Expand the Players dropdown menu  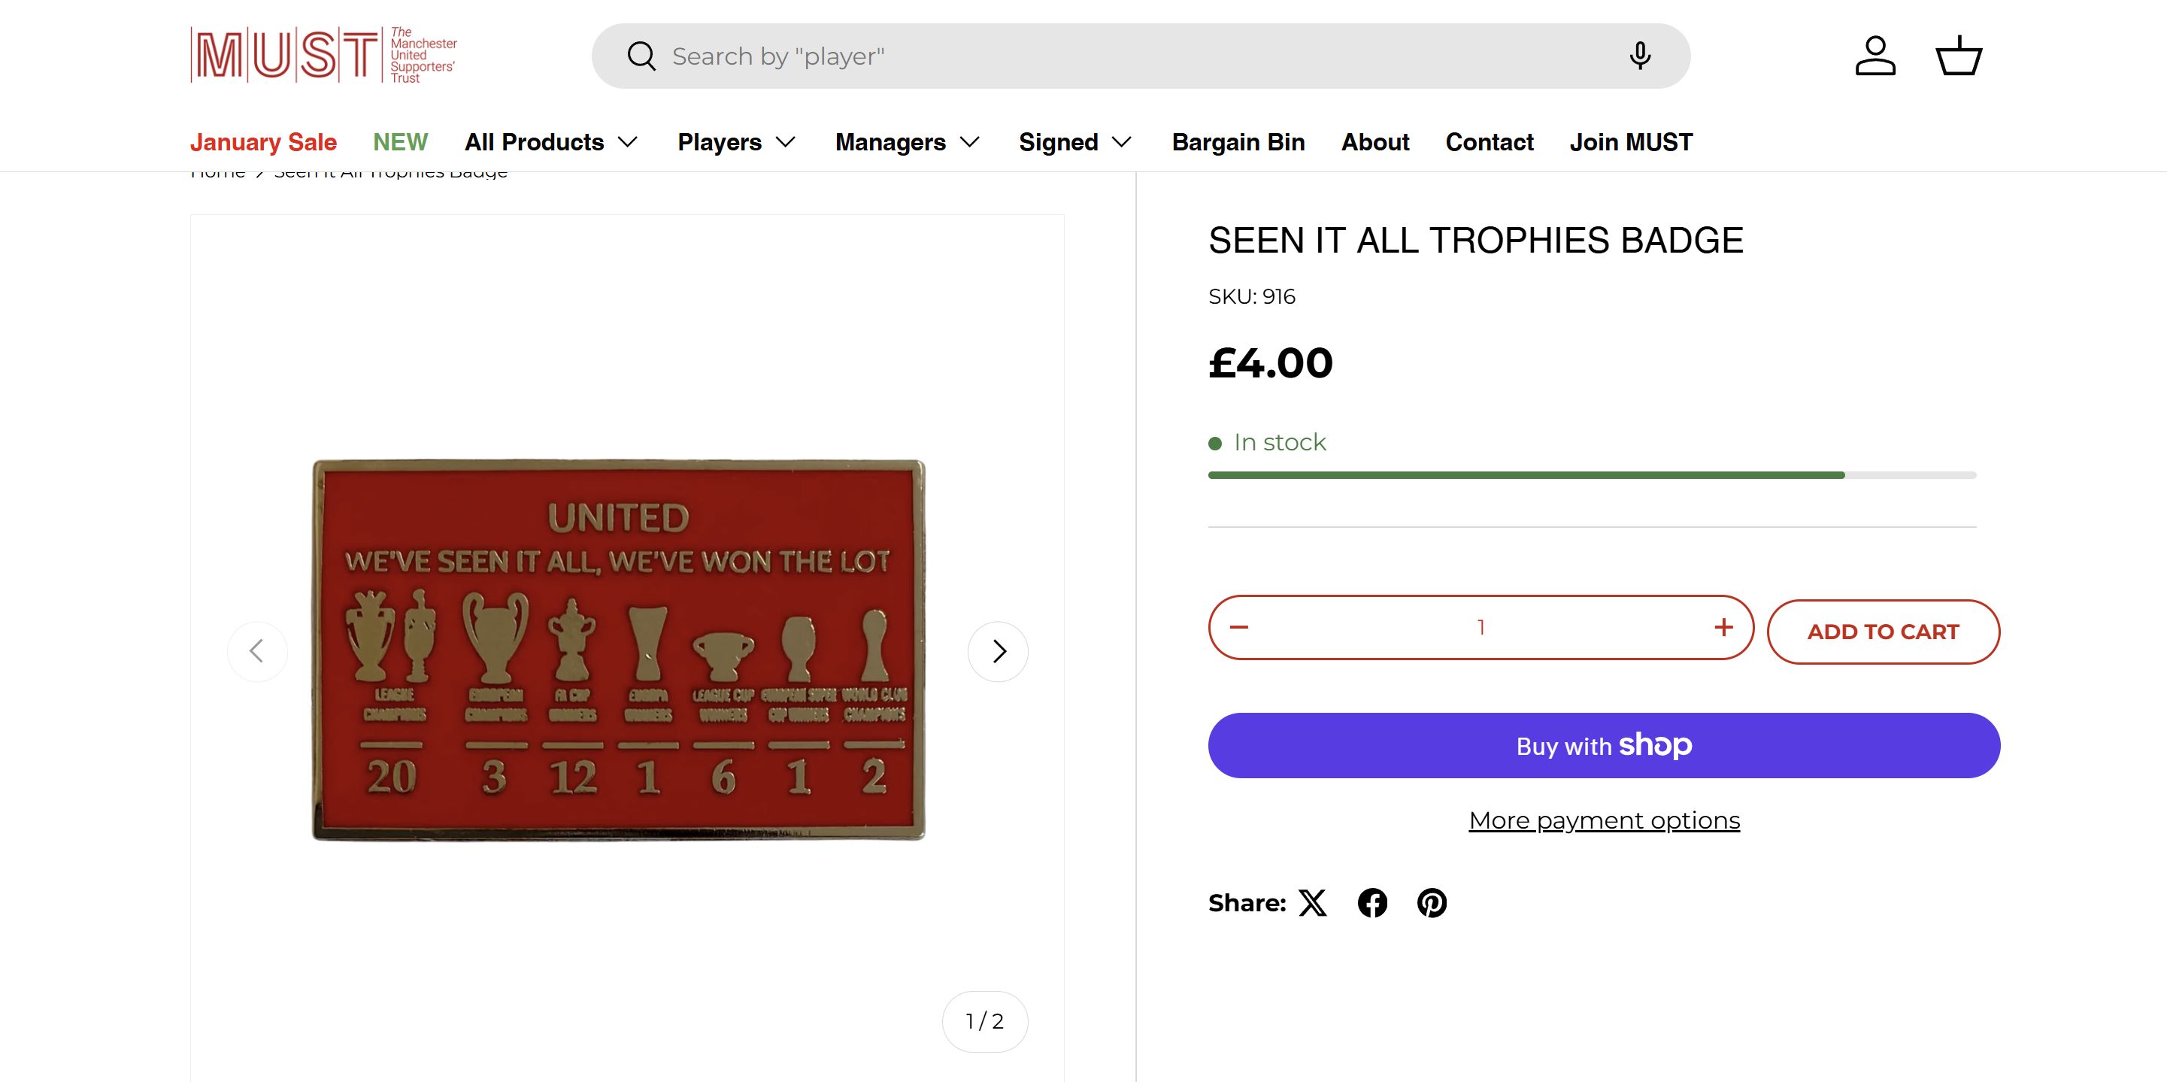click(x=736, y=142)
